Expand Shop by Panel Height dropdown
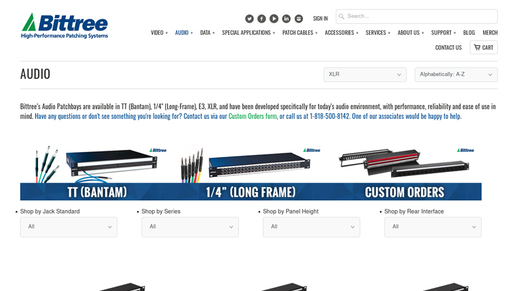 (311, 227)
